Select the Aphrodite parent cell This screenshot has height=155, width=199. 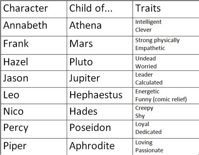point(100,147)
